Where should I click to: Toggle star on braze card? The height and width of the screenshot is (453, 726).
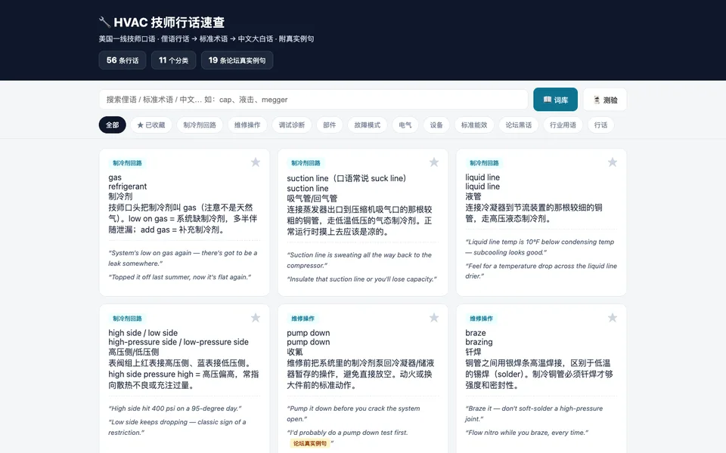(x=612, y=318)
